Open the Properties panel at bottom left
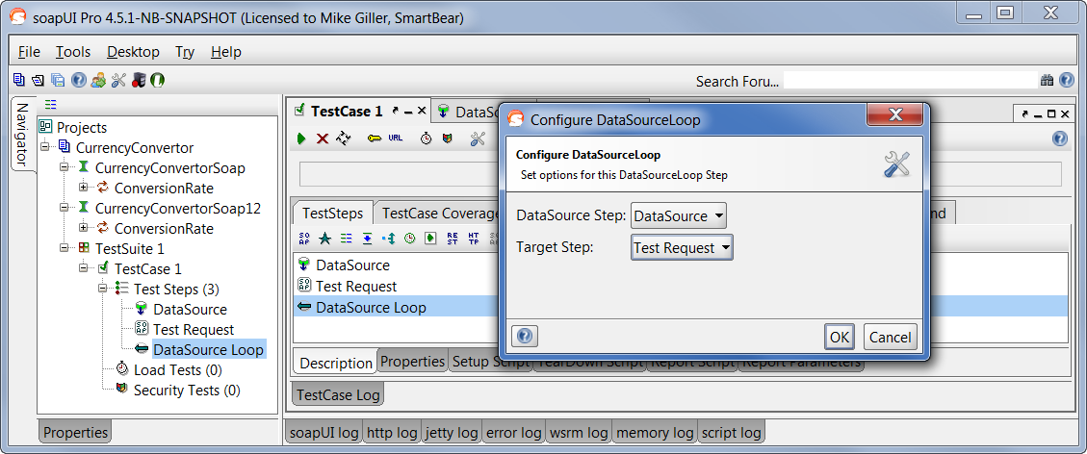The width and height of the screenshot is (1087, 454). [75, 433]
